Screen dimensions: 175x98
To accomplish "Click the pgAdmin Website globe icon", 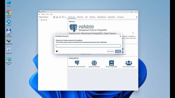I will 94,63.
